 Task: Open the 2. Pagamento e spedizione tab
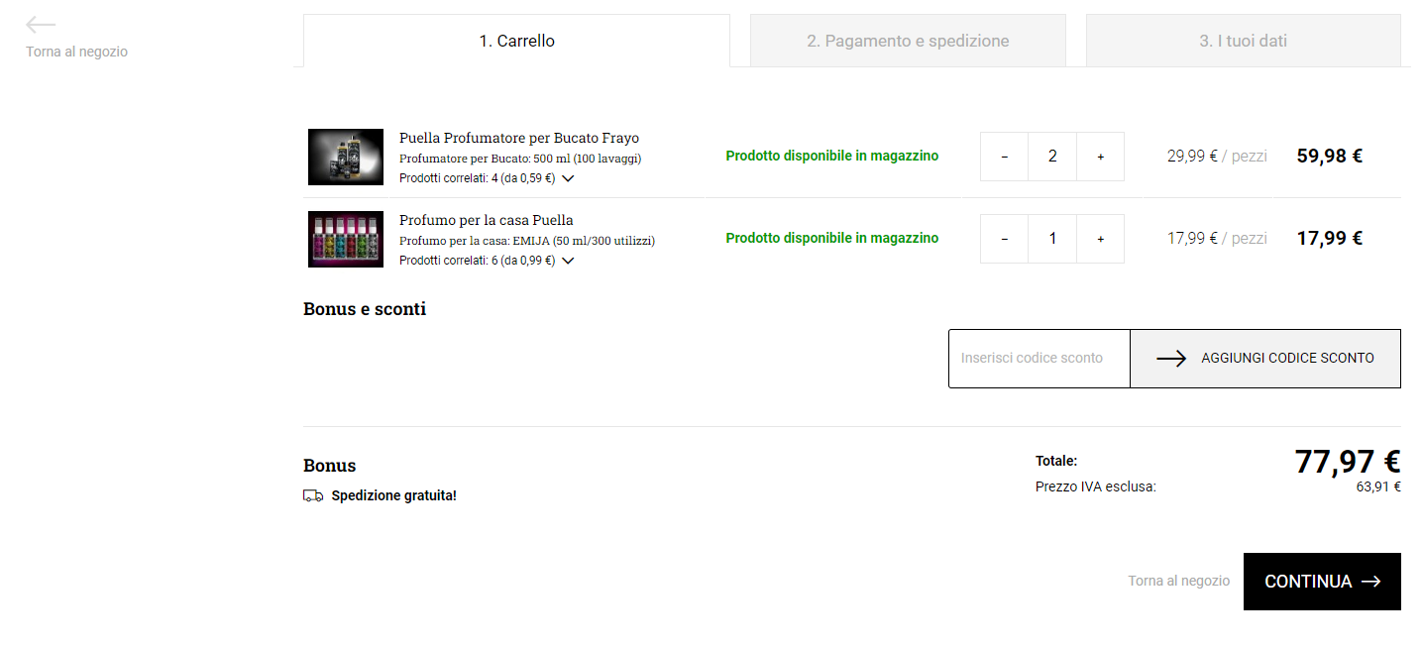[x=908, y=41]
